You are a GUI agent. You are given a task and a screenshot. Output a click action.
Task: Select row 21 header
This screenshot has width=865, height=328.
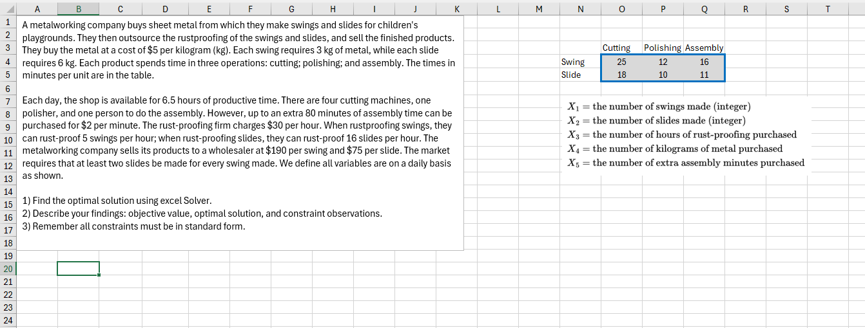(8, 282)
